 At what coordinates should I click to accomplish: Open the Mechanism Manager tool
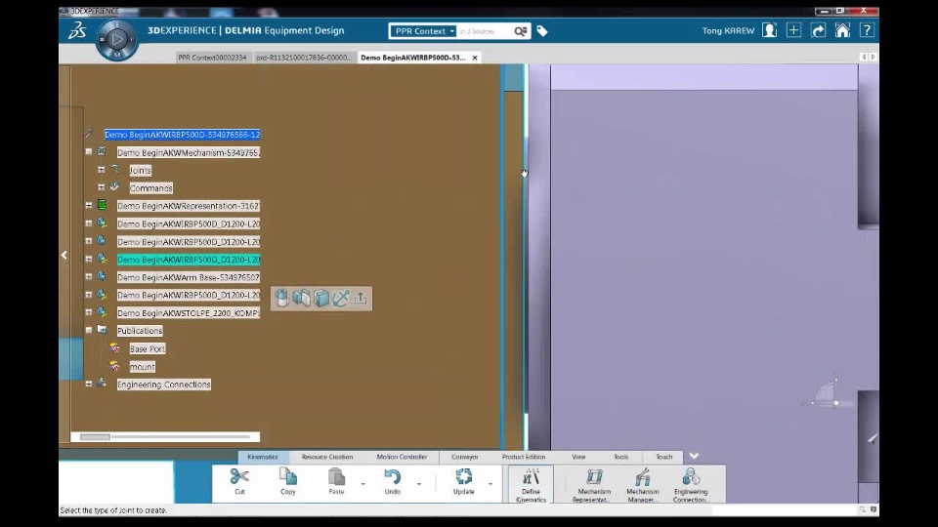643,485
